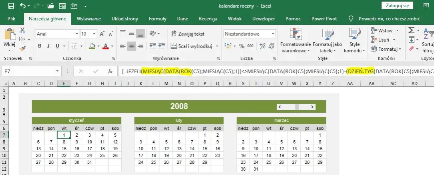
Task: Click inside the formula bar
Action: click(x=277, y=71)
